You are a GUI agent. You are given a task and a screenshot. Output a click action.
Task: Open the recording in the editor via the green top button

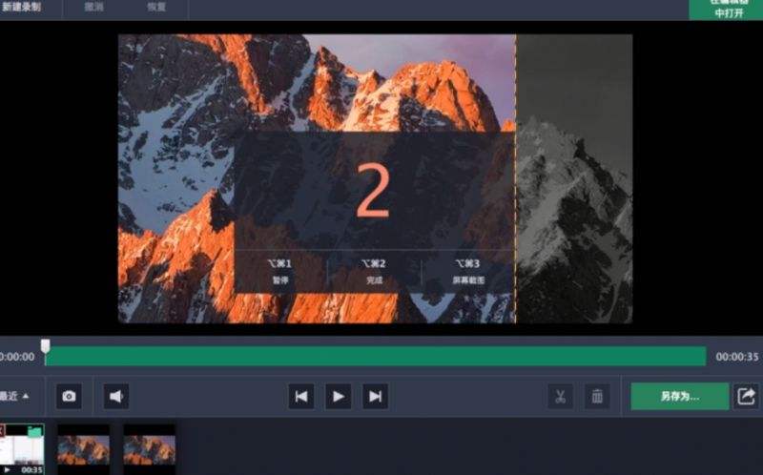[x=728, y=9]
